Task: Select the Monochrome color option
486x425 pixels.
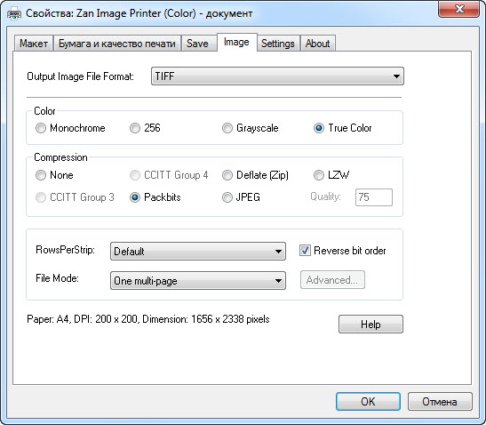Action: pyautogui.click(x=70, y=128)
